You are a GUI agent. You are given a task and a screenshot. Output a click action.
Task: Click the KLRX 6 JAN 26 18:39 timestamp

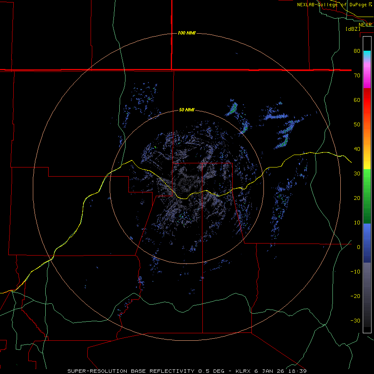click(271, 371)
